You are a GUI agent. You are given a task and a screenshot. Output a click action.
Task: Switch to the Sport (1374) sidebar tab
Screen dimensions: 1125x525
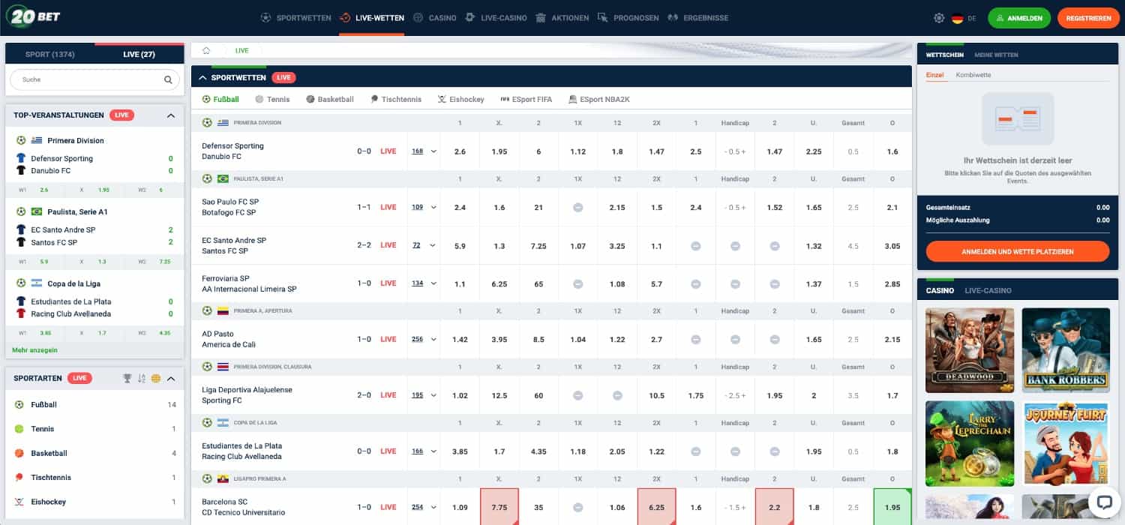[x=49, y=55]
